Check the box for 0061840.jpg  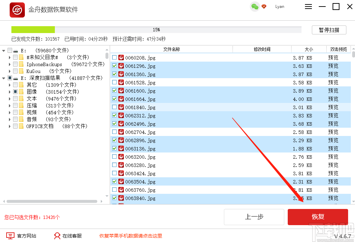pos(114,107)
